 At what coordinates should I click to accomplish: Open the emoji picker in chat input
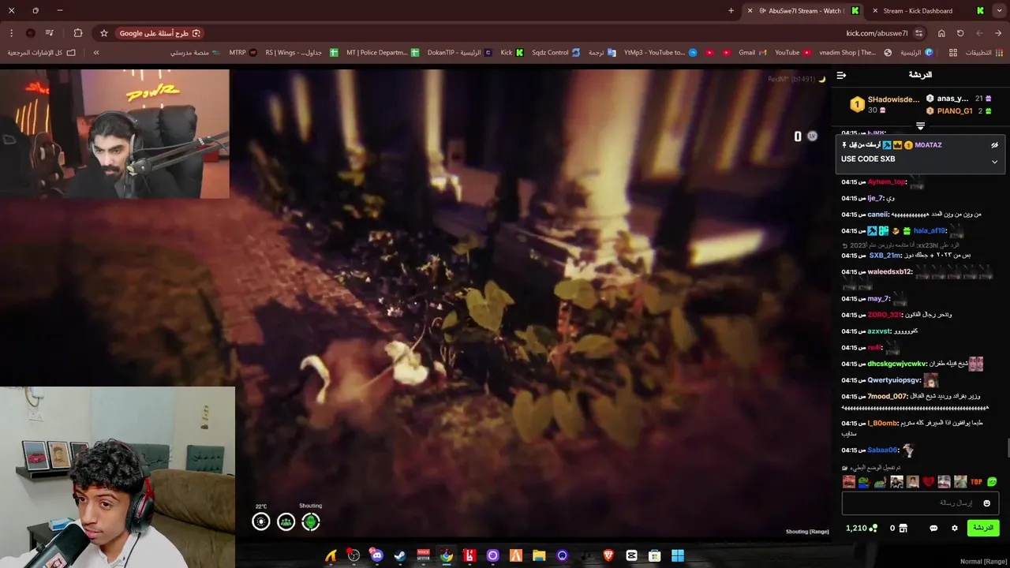click(x=986, y=503)
